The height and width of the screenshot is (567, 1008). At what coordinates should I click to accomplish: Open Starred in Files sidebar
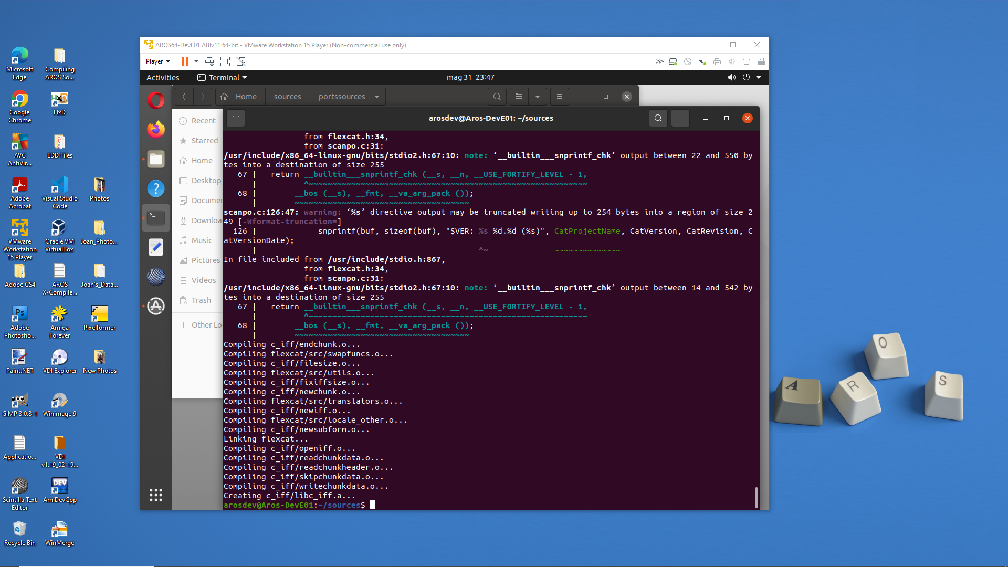point(197,141)
